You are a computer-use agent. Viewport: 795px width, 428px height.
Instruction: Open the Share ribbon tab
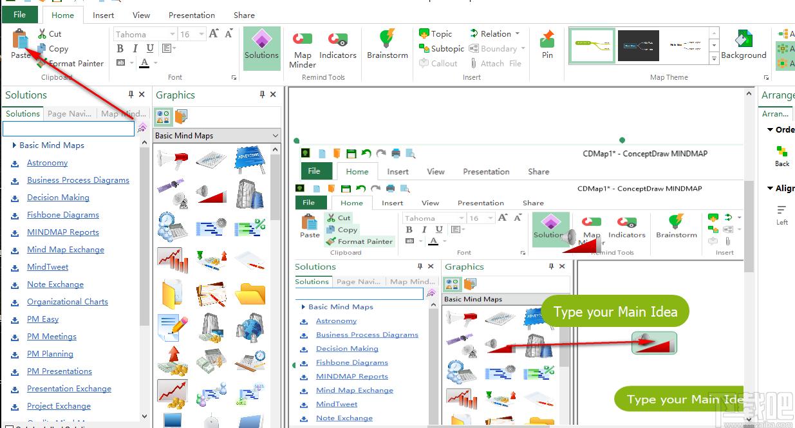[x=244, y=15]
